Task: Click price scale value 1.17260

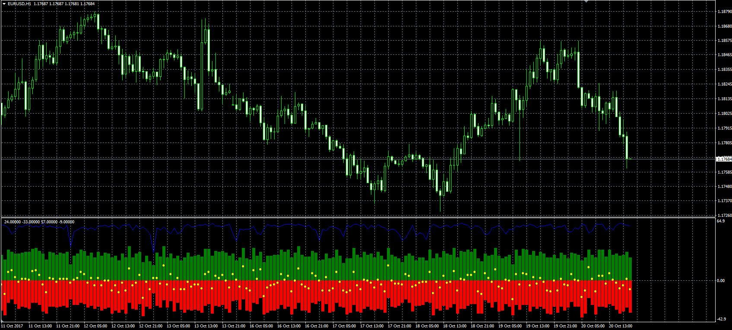Action: click(x=724, y=215)
